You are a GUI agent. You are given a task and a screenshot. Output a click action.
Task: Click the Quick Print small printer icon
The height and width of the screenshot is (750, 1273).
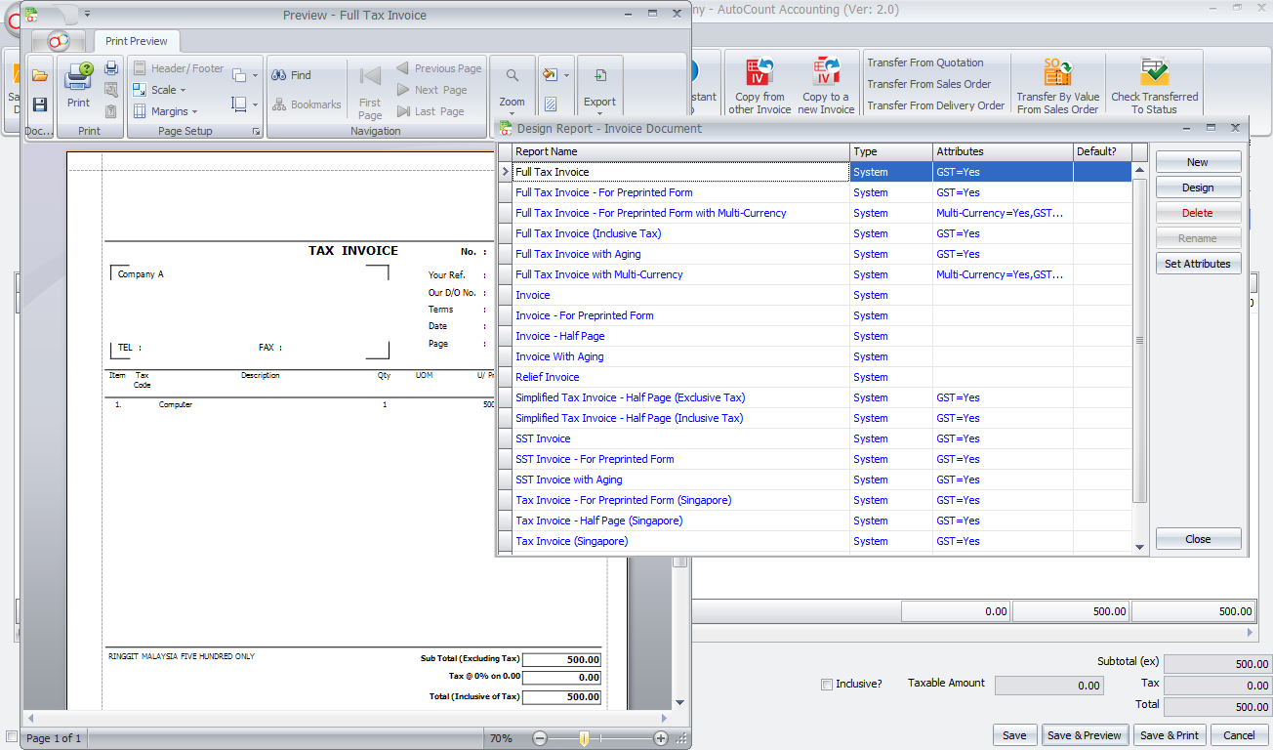coord(111,68)
